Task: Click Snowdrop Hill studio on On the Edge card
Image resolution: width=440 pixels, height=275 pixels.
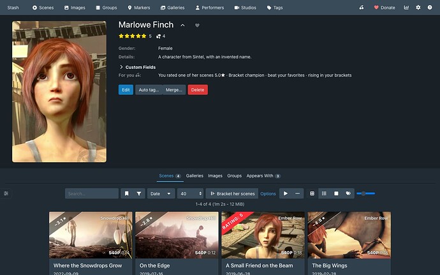Action: pyautogui.click(x=201, y=218)
